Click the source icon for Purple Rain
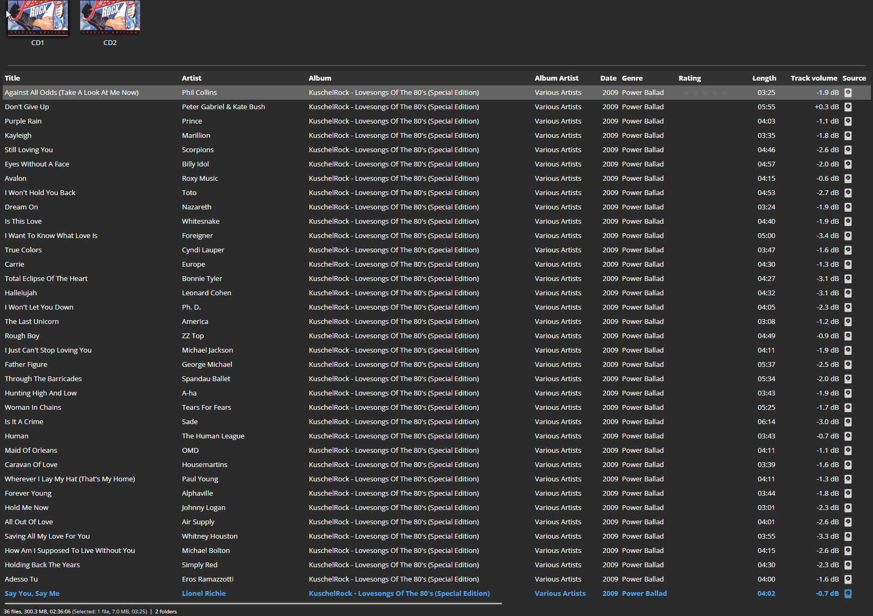The width and height of the screenshot is (873, 616). 848,121
